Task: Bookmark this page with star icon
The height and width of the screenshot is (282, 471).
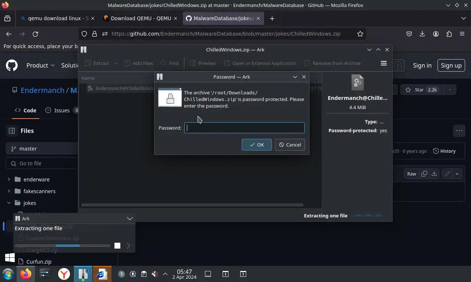Action: pos(360,34)
